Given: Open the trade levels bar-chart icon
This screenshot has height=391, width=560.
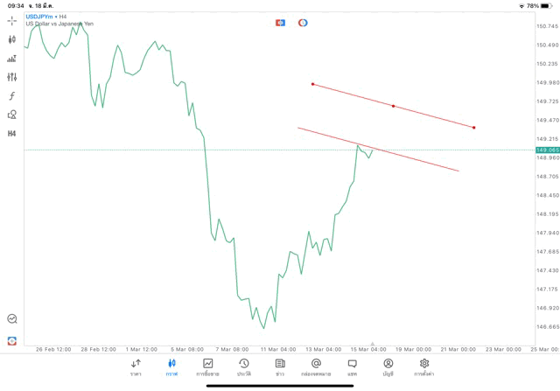Looking at the screenshot, I should (12, 59).
